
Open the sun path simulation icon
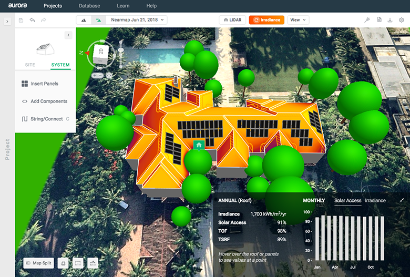[x=63, y=263]
